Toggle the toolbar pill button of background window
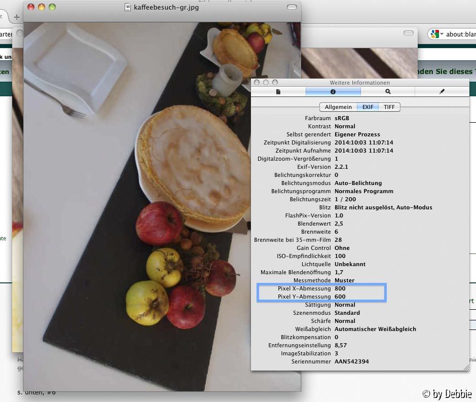Viewport: 476px width, 402px height. point(408,33)
